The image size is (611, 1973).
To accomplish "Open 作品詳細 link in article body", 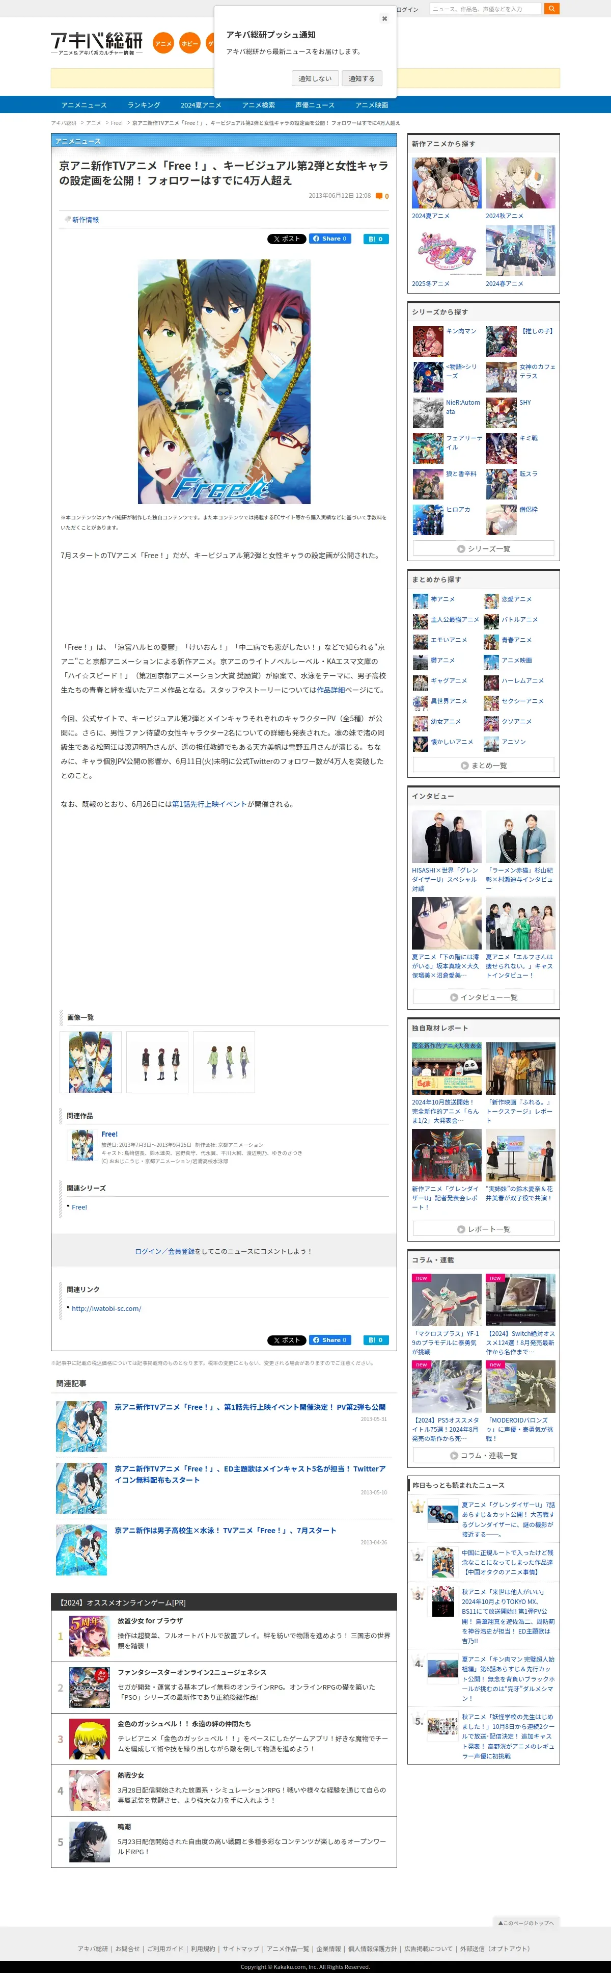I will click(330, 690).
